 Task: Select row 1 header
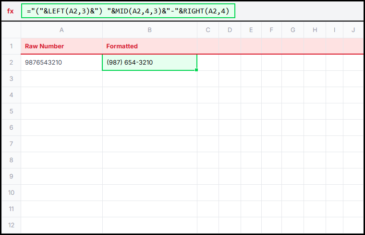coord(11,46)
